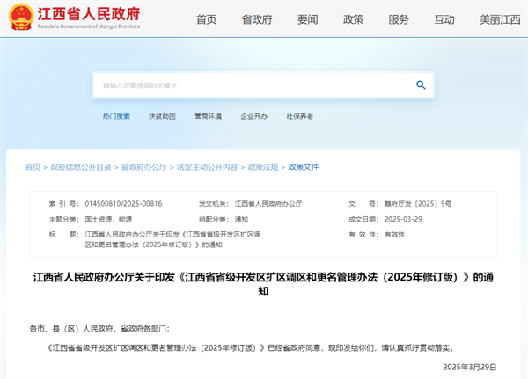
Task: Click validity value 有效性
Action: [x=394, y=234]
